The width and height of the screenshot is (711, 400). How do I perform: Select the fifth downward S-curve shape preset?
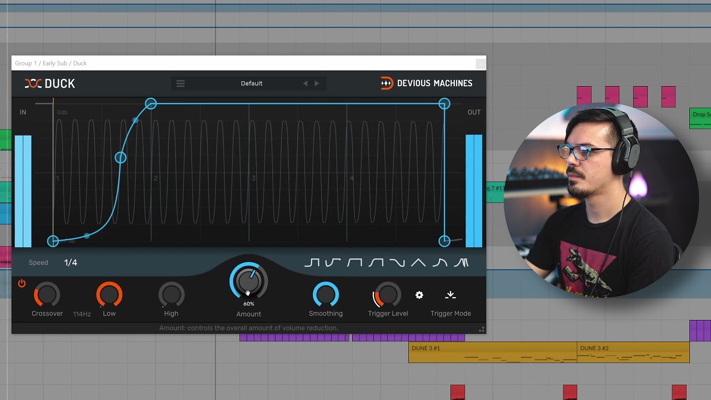pos(397,263)
